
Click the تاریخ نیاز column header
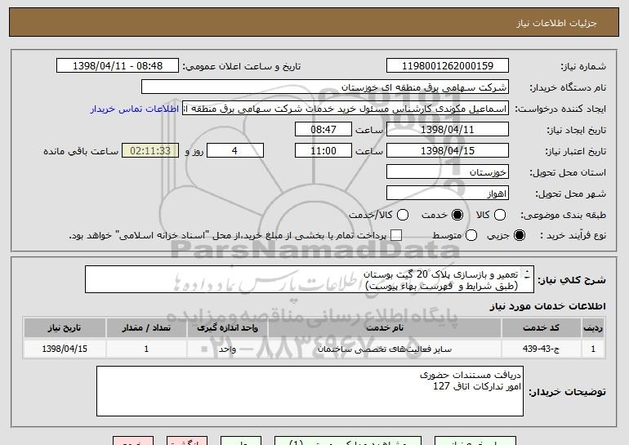tap(65, 328)
